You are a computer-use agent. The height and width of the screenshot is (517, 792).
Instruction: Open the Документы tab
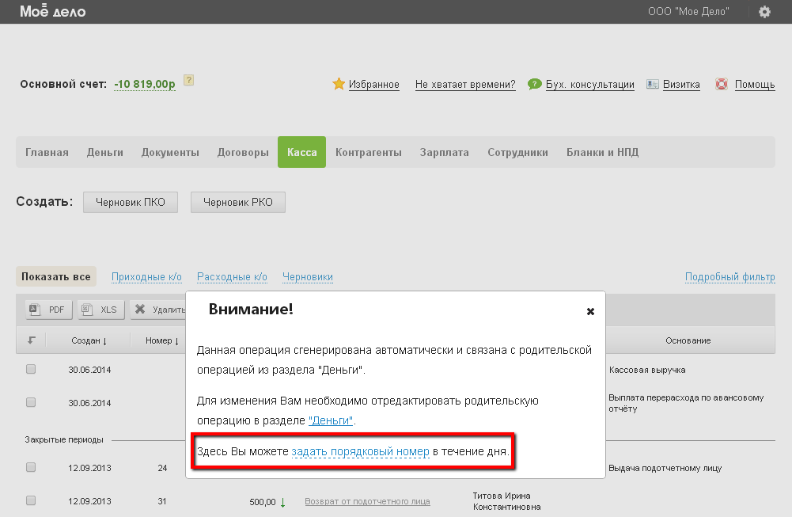coord(170,152)
